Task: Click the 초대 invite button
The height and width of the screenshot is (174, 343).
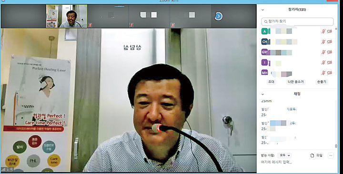Action: 271,82
